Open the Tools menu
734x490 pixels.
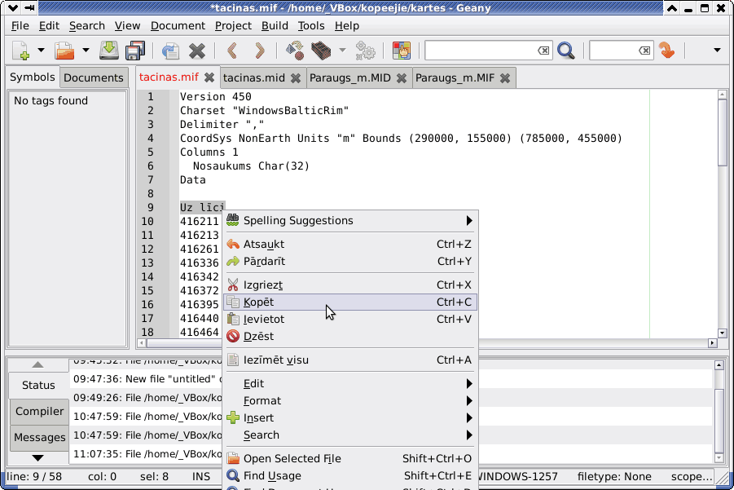click(311, 26)
